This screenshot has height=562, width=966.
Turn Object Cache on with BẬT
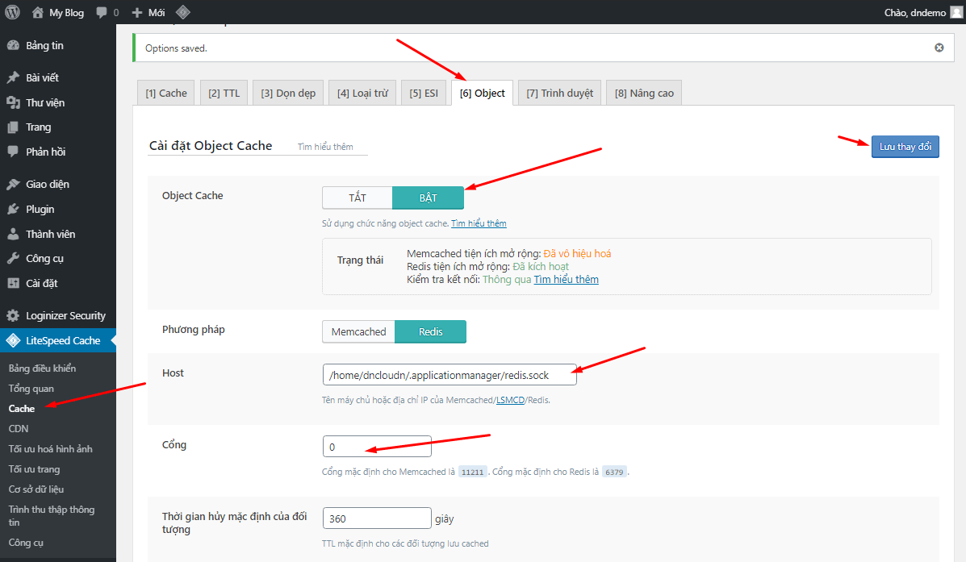pyautogui.click(x=429, y=198)
